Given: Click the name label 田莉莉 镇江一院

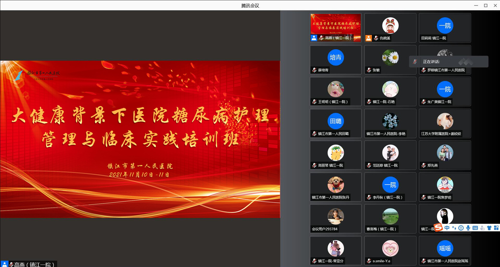Looking at the screenshot, I should (x=434, y=38).
